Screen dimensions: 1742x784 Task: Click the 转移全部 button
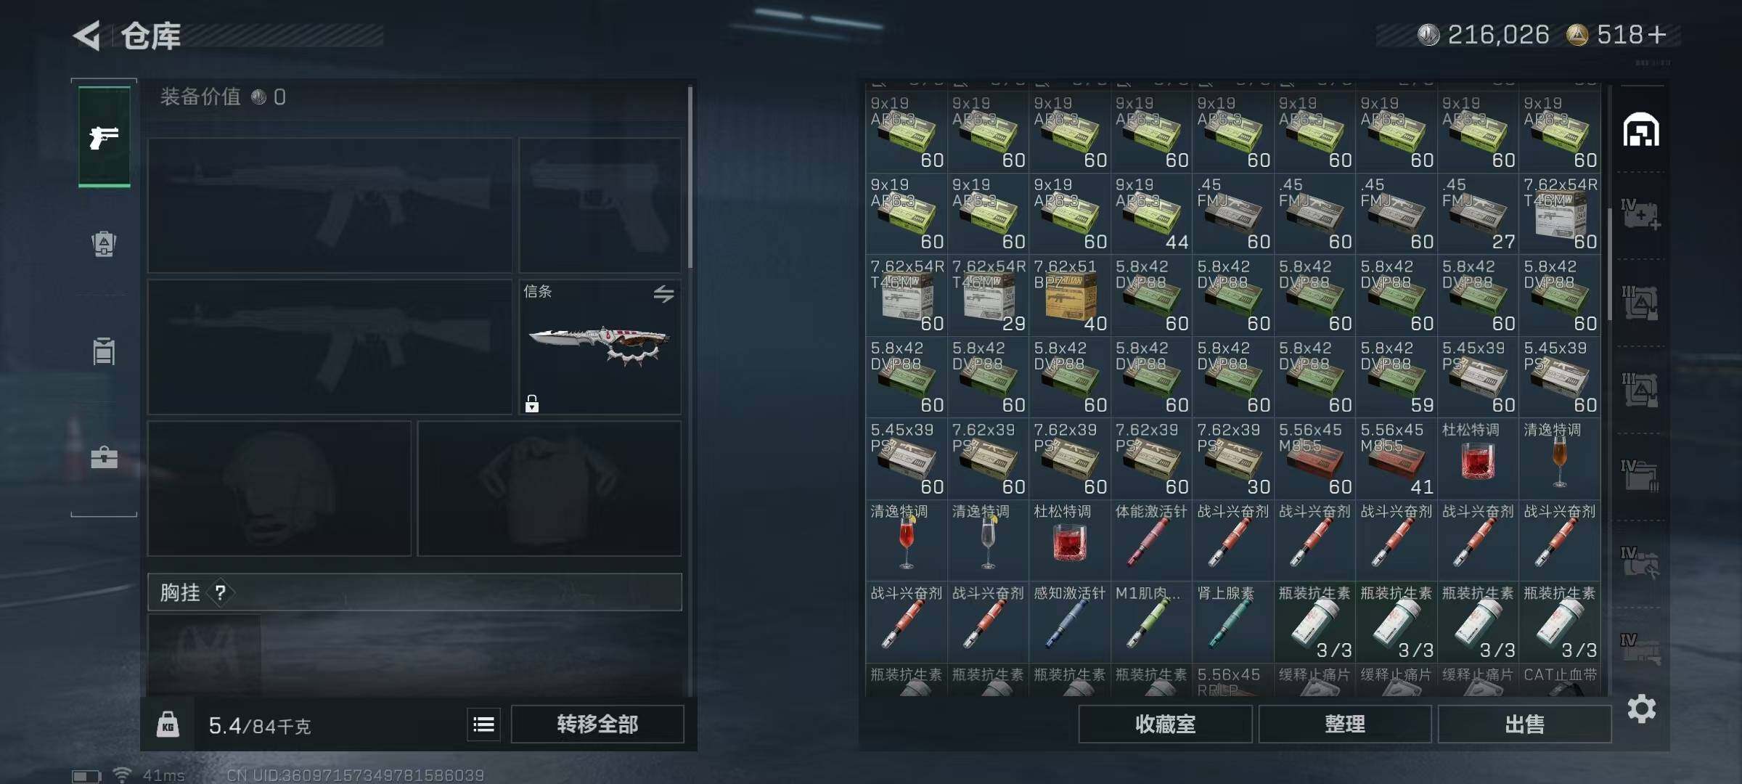click(x=597, y=724)
